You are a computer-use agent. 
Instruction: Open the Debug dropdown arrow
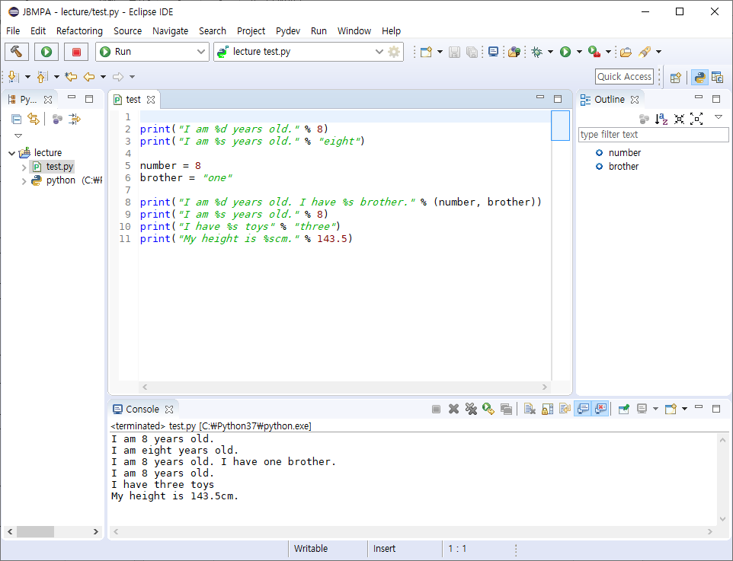click(550, 52)
